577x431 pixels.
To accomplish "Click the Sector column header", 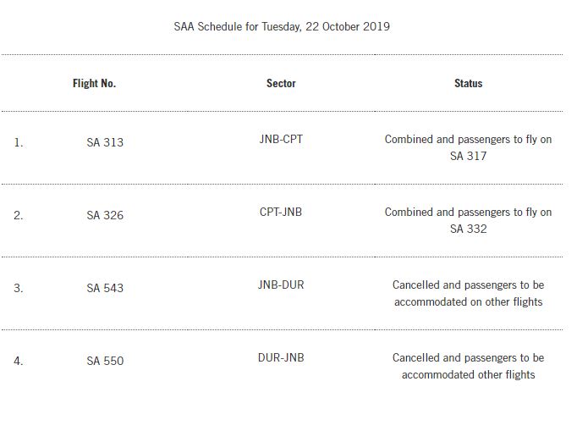I will click(x=281, y=84).
